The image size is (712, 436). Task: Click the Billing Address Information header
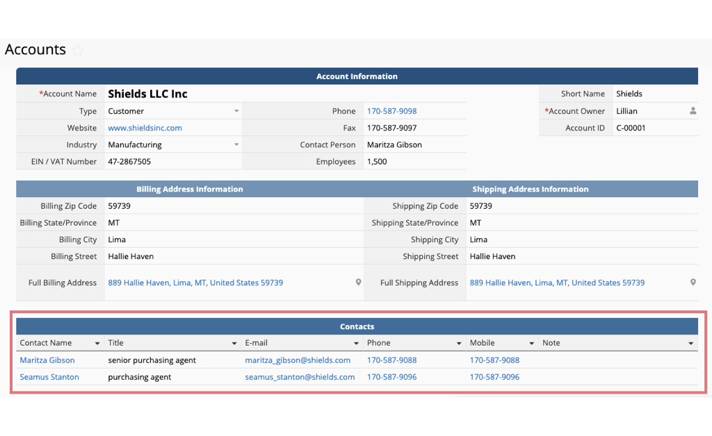[x=190, y=189]
